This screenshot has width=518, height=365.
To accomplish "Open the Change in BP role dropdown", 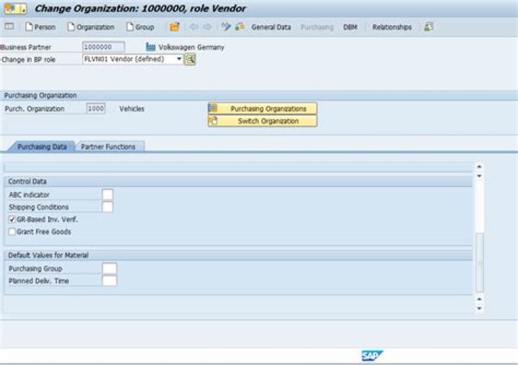I will tap(179, 60).
